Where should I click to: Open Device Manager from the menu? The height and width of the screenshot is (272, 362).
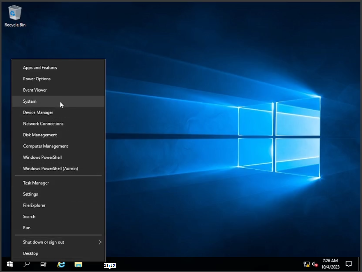tap(38, 113)
